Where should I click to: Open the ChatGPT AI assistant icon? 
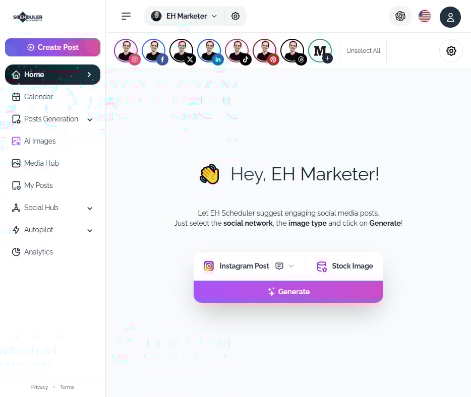click(400, 16)
